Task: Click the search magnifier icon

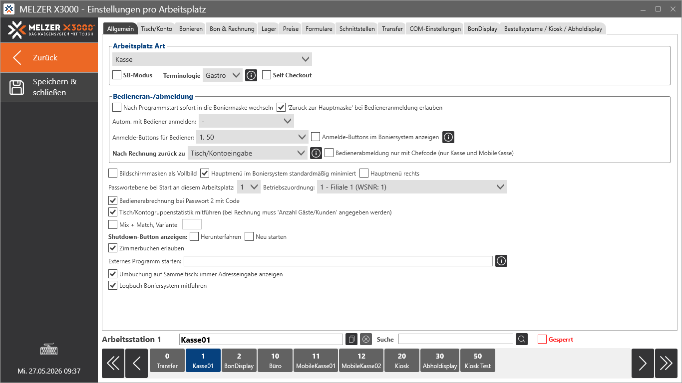Action: coord(522,339)
